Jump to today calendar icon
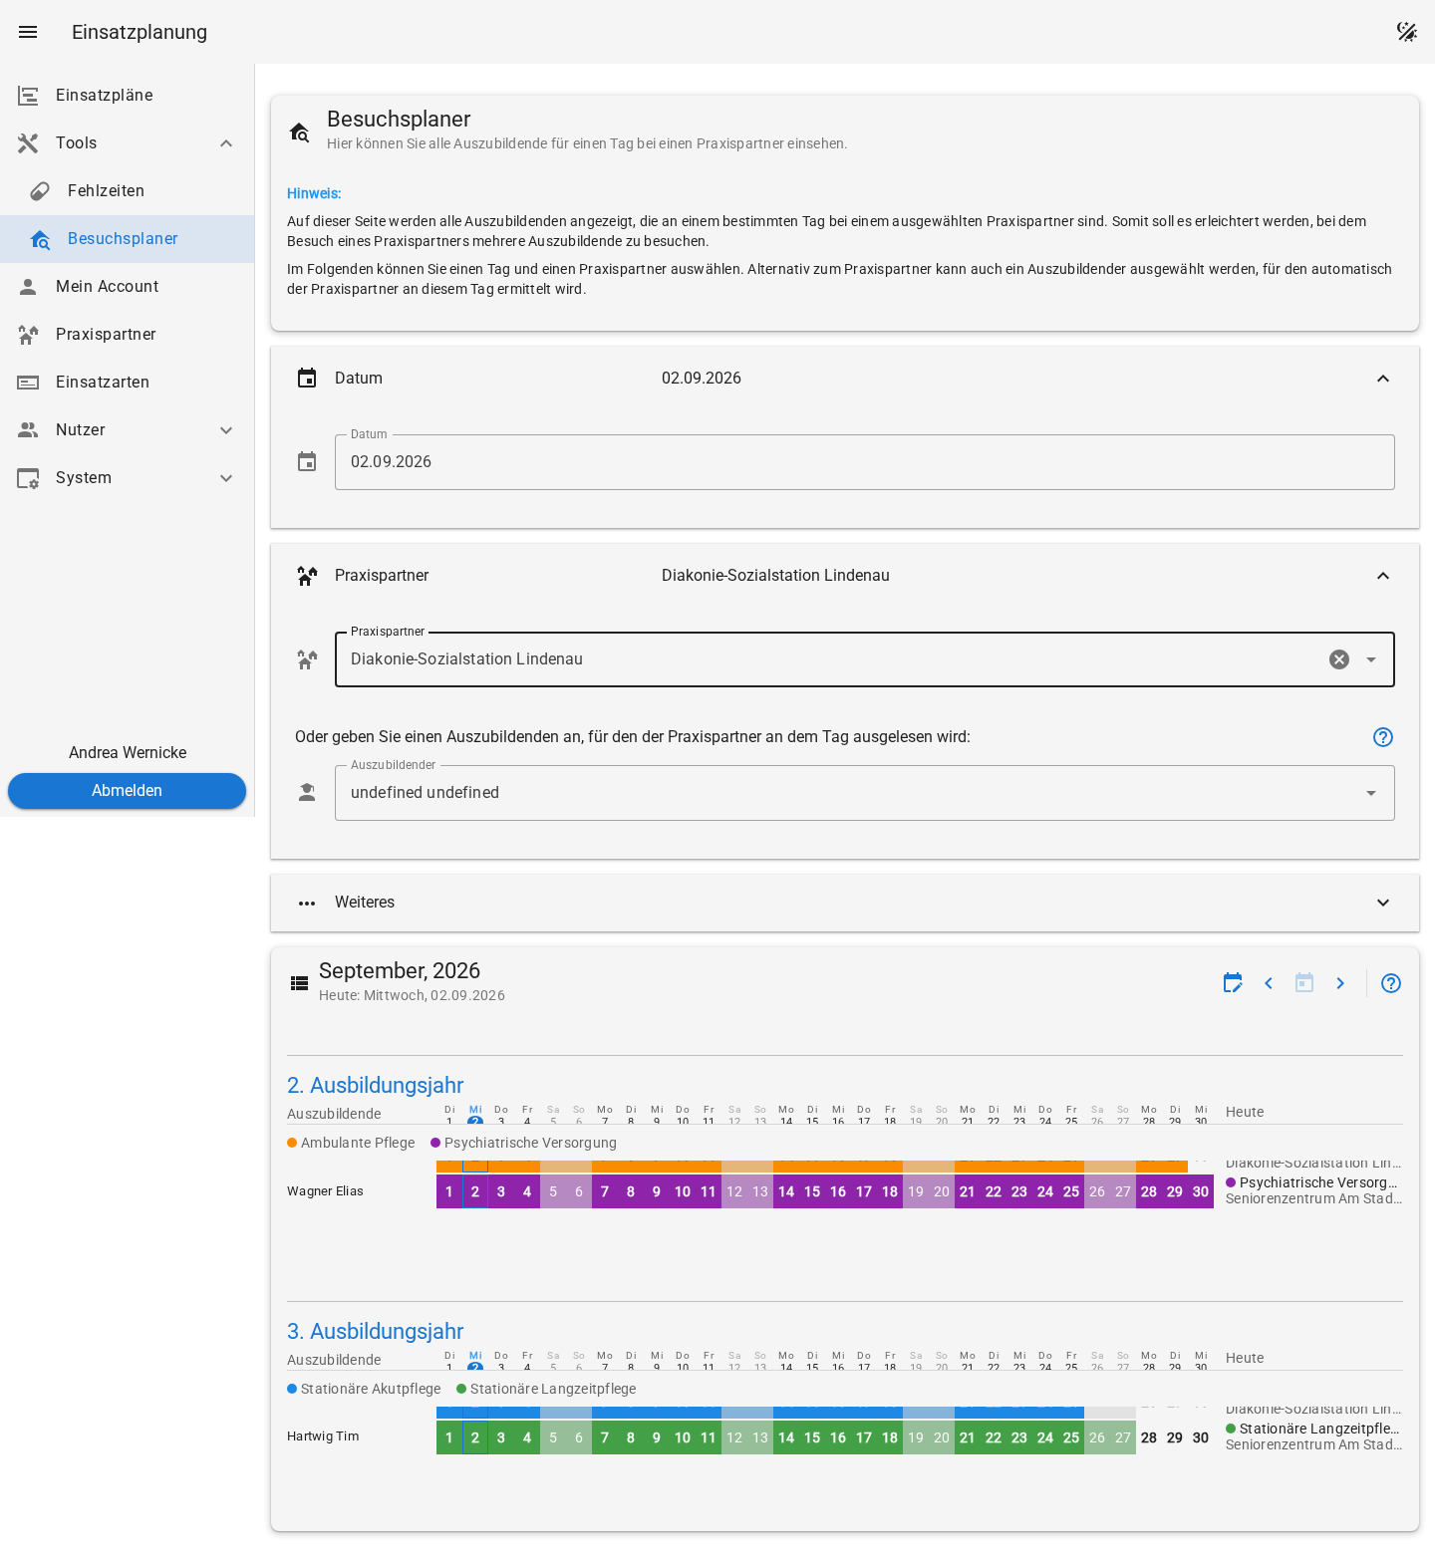Image resolution: width=1435 pixels, height=1563 pixels. coord(1304,983)
